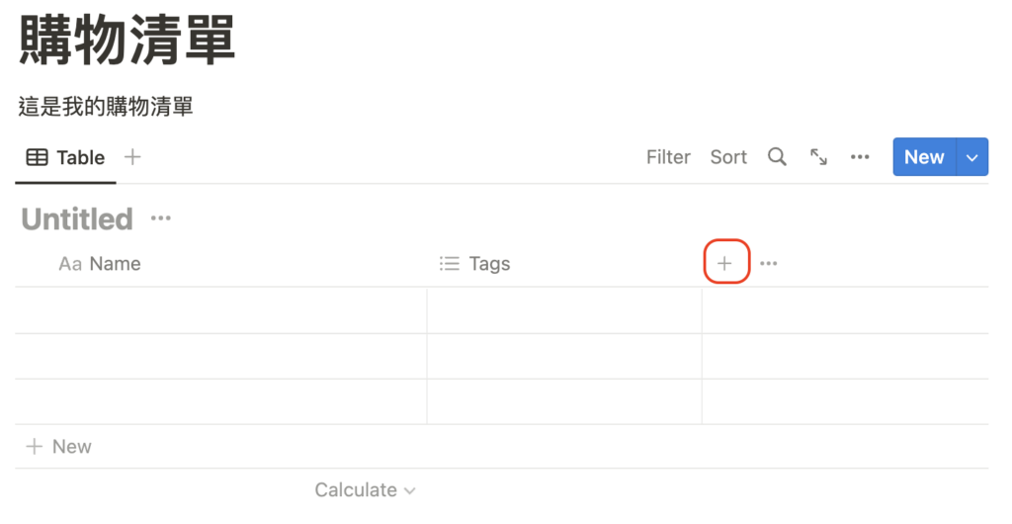Click the search magnifier icon
Image resolution: width=1012 pixels, height=524 pixels.
pos(777,157)
